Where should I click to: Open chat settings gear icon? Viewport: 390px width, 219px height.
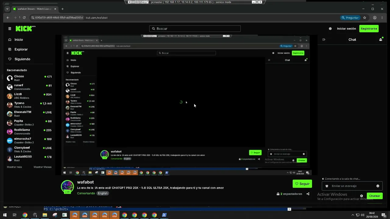tap(362, 196)
